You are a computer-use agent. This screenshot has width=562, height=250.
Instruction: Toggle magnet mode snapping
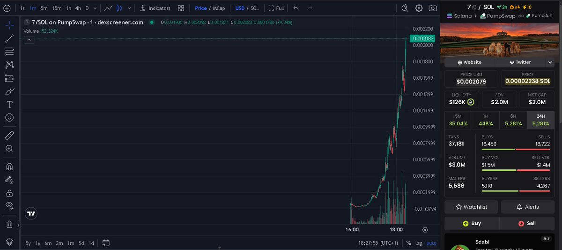coord(9,166)
